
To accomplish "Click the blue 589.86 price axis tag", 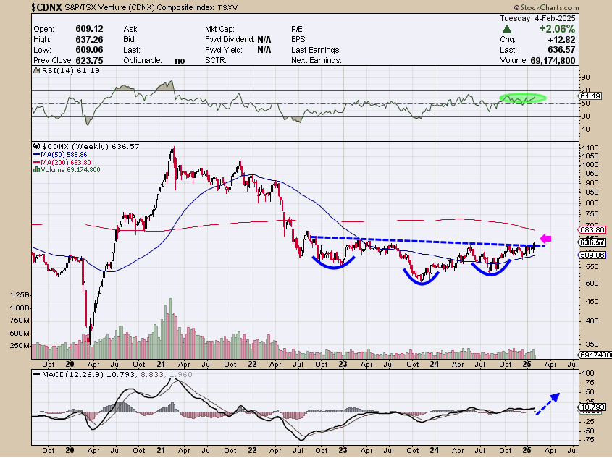I will tap(592, 255).
